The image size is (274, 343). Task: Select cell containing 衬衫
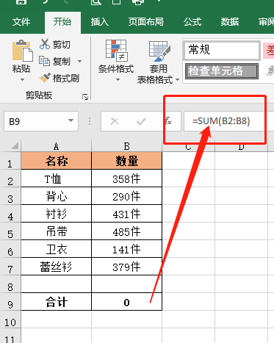57,214
